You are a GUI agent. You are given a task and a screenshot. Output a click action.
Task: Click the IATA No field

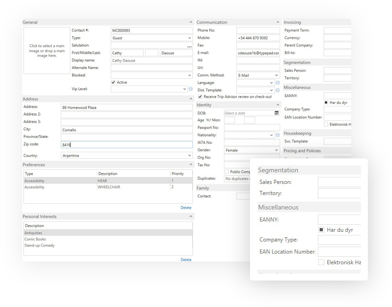tap(252, 143)
